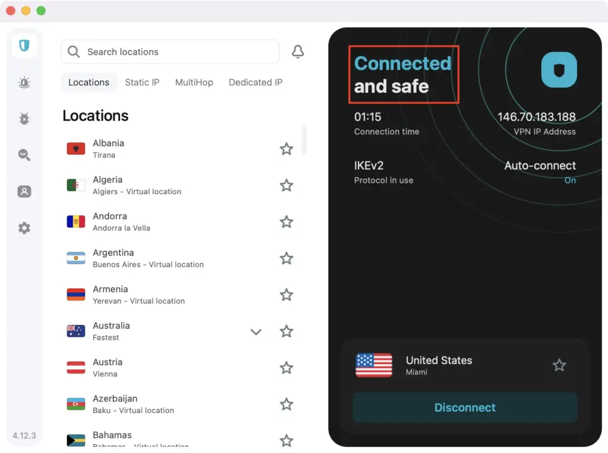Open the Search magnifier icon in sidebar
Image resolution: width=608 pixels, height=453 pixels.
click(x=24, y=155)
